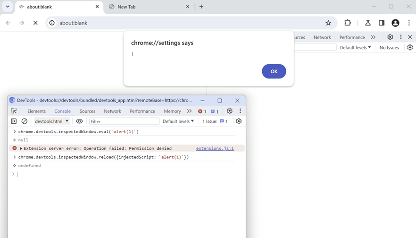This screenshot has height=238, width=416.
Task: Close the DevTools floating window
Action: 237,101
